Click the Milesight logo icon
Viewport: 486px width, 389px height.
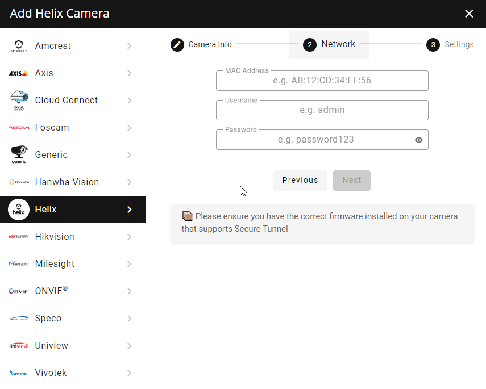19,264
